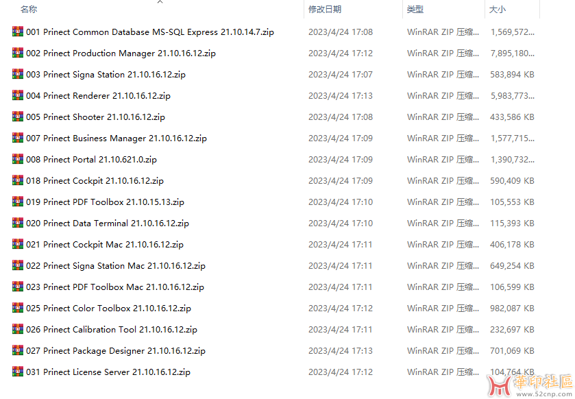Screen dimensions: 575x399
Task: Click the ZIP icon for 026 Prinect Calibration Tool
Action: 18,329
